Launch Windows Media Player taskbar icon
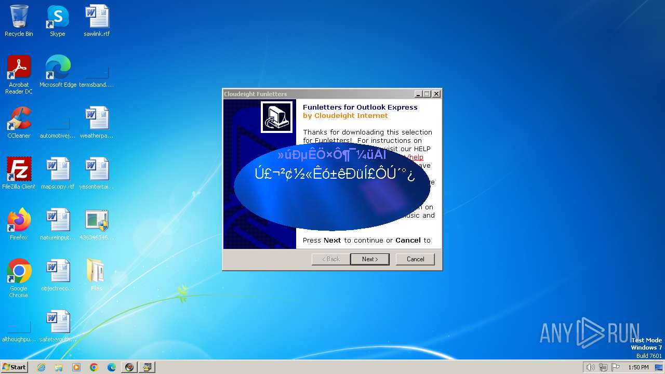 76,367
